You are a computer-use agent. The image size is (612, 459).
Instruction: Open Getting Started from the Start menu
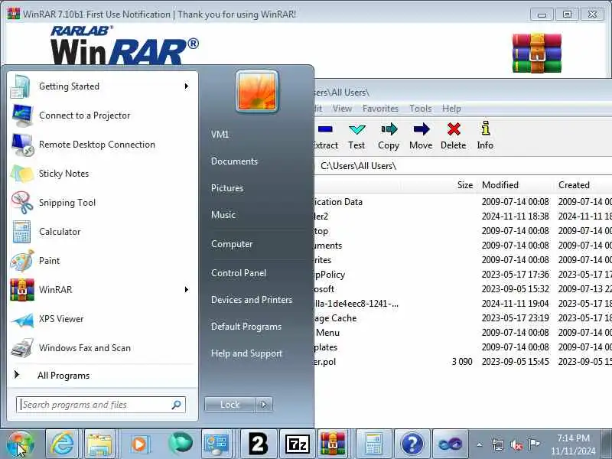click(102, 86)
